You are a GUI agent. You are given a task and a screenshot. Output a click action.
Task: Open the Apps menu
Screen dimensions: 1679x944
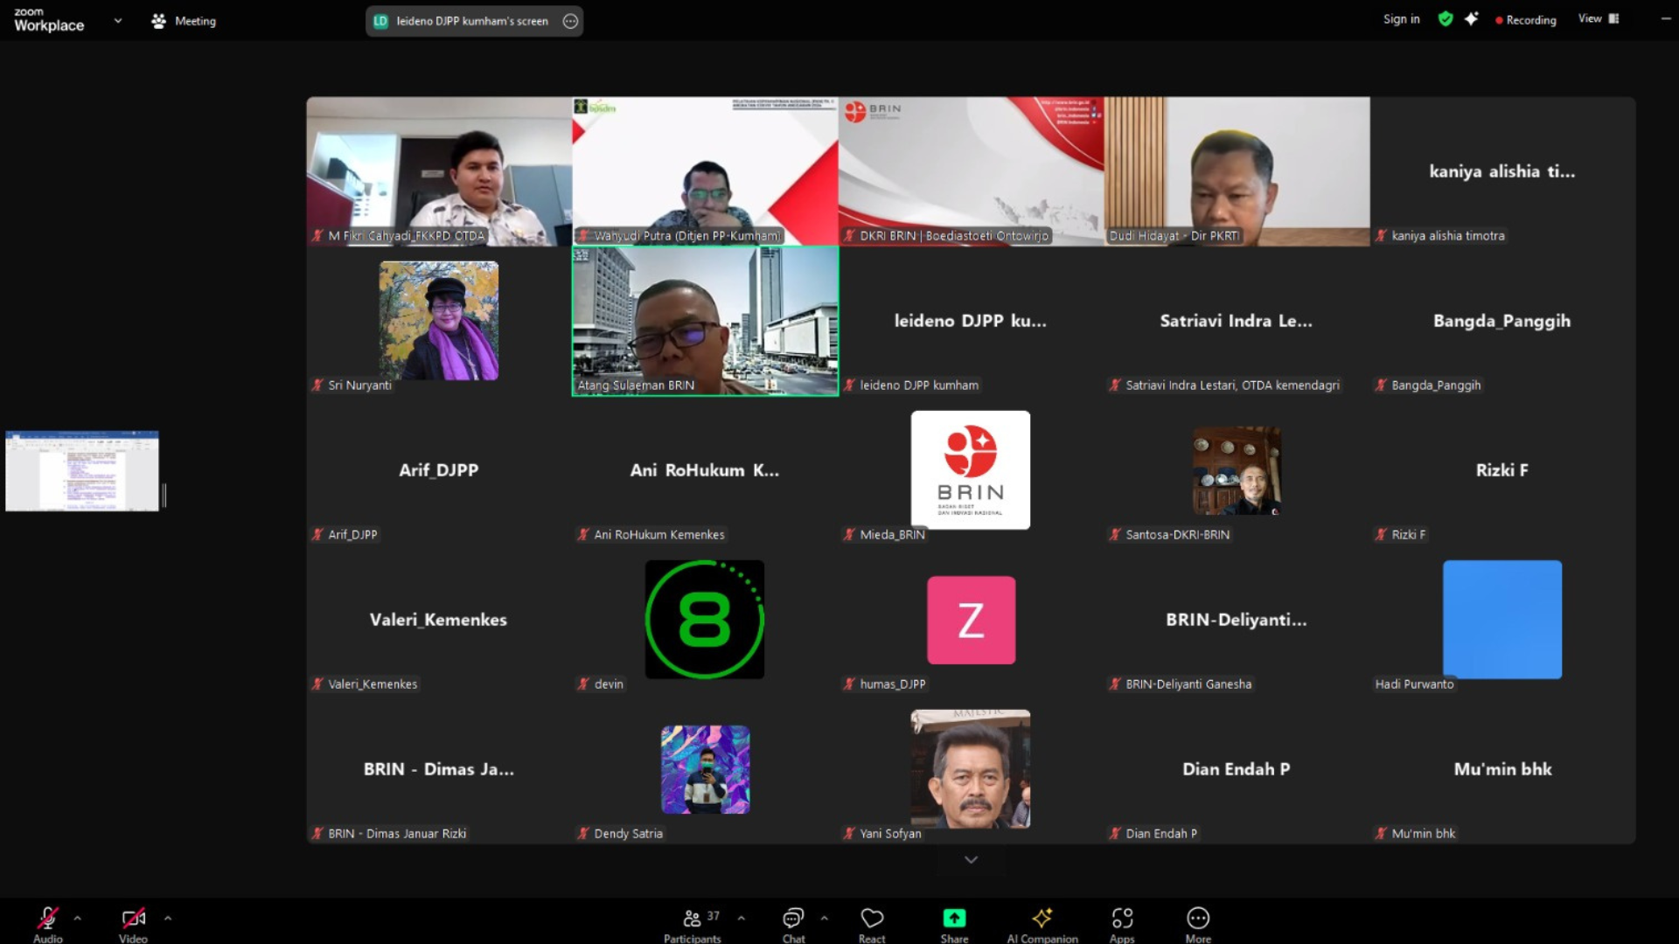1122,924
